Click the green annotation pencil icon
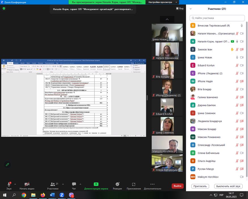The width and height of the screenshot is (248, 199). click(7, 164)
